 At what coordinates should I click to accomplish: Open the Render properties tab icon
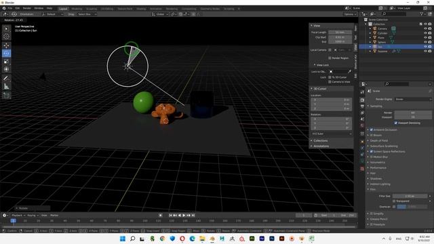[x=362, y=100]
